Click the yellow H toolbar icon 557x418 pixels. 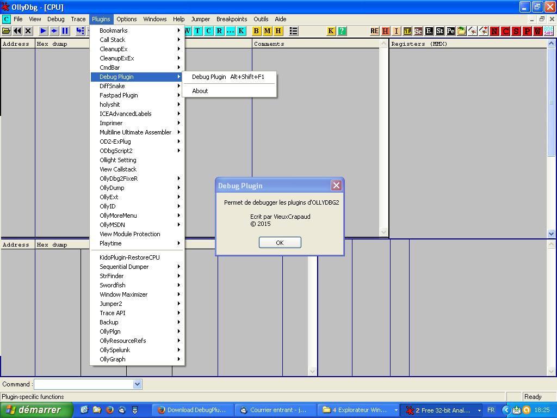pyautogui.click(x=278, y=31)
